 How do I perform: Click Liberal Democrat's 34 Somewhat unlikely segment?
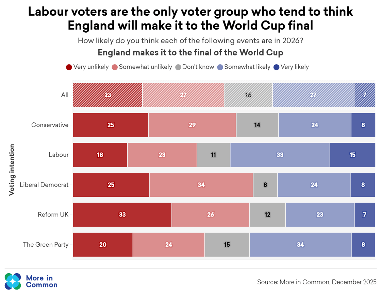pyautogui.click(x=201, y=185)
